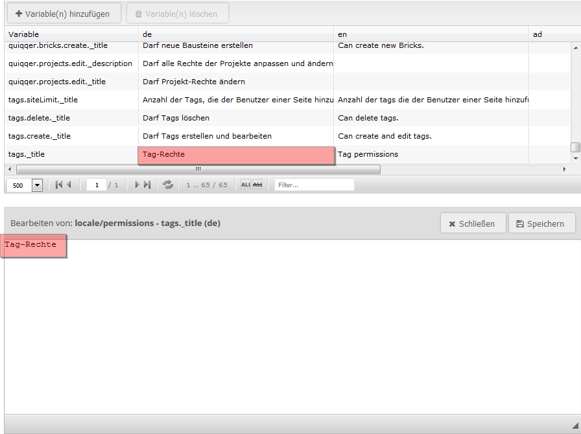The width and height of the screenshot is (581, 434).
Task: Click the select ALL rows icon
Action: (246, 185)
